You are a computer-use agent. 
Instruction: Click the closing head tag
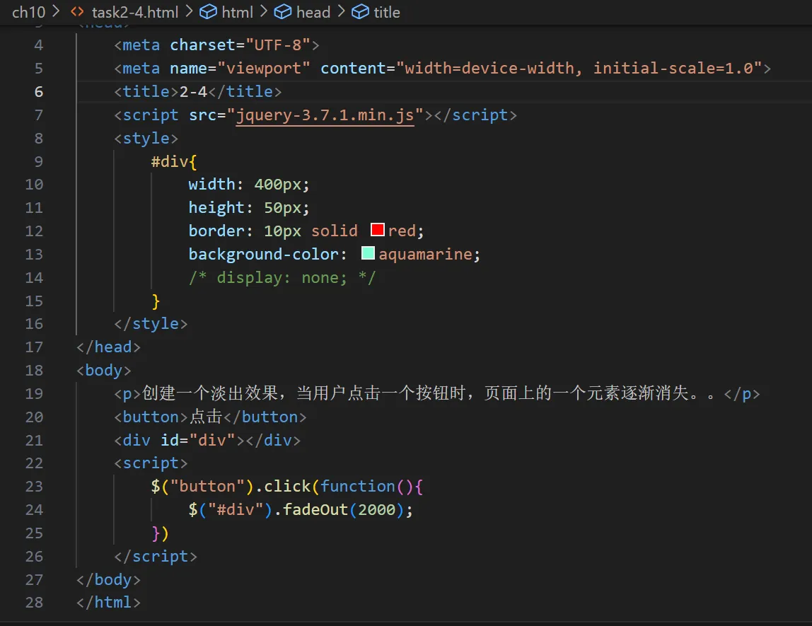click(108, 347)
